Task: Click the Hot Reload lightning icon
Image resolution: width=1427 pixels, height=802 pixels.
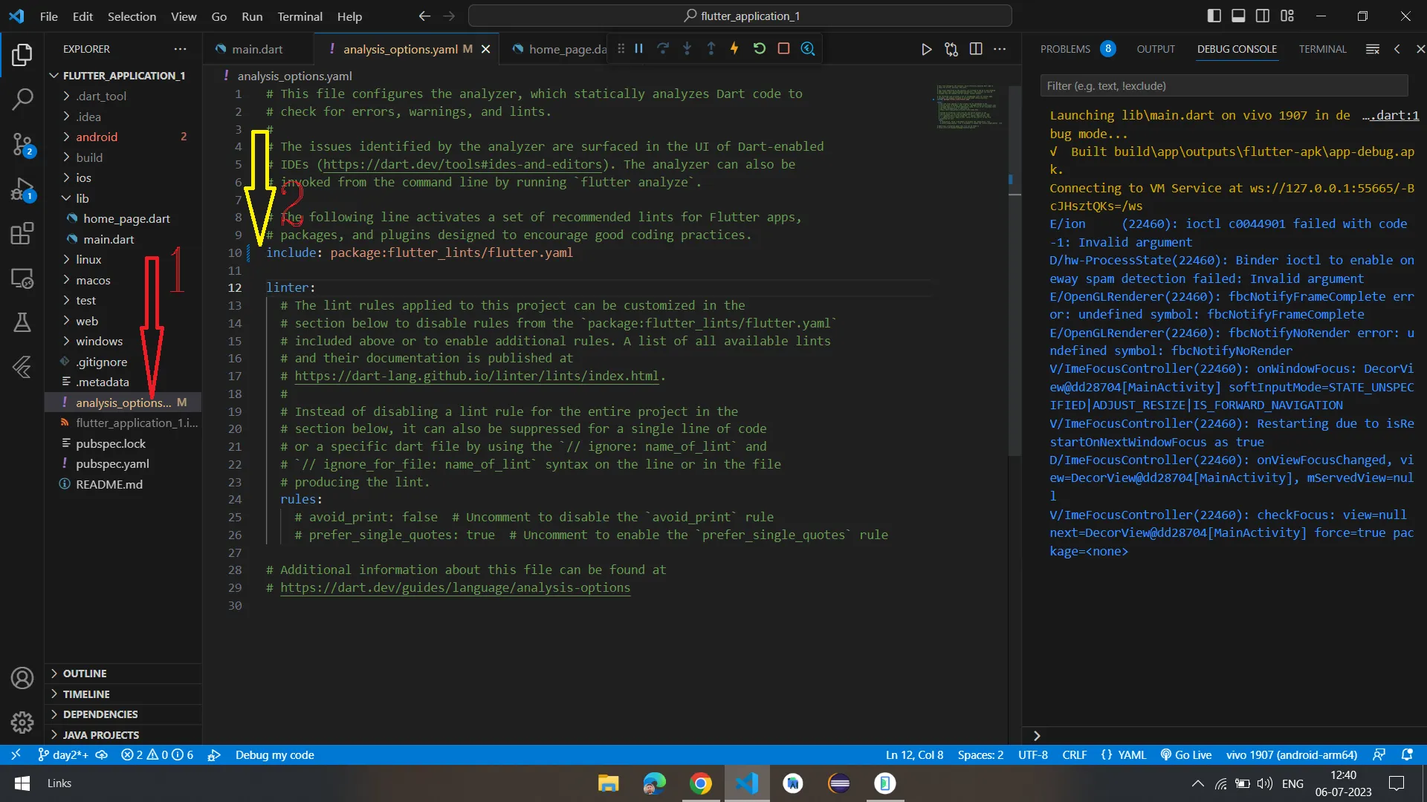Action: point(734,49)
